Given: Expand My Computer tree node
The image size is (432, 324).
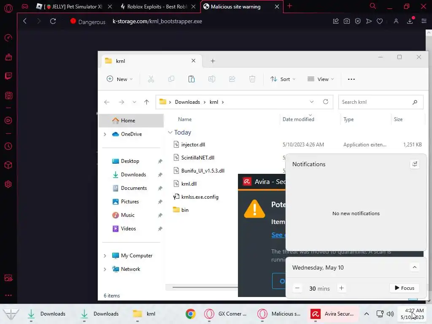Looking at the screenshot, I should 105,256.
